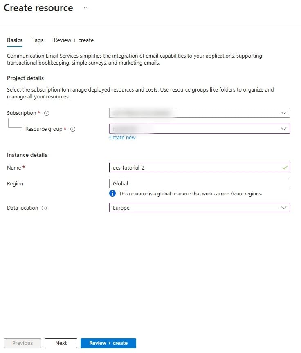Click the Region field showing Global
Screen dimensions: 301x353
199,183
